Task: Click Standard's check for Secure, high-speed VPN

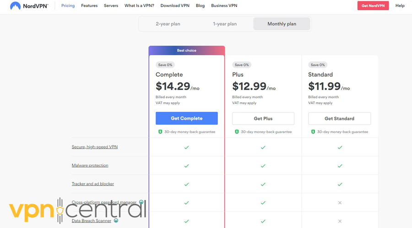Action: pos(340,147)
